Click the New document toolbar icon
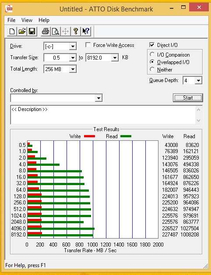 pos(12,32)
